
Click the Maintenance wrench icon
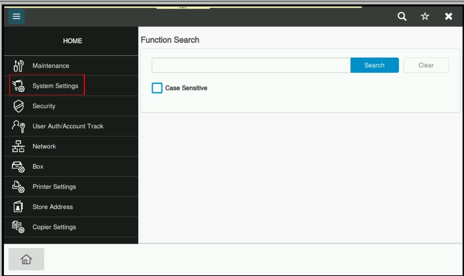18,66
